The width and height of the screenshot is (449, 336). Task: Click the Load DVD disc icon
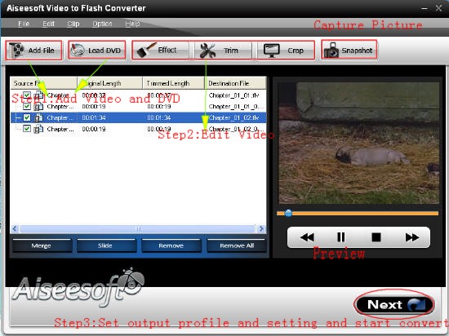coord(78,51)
